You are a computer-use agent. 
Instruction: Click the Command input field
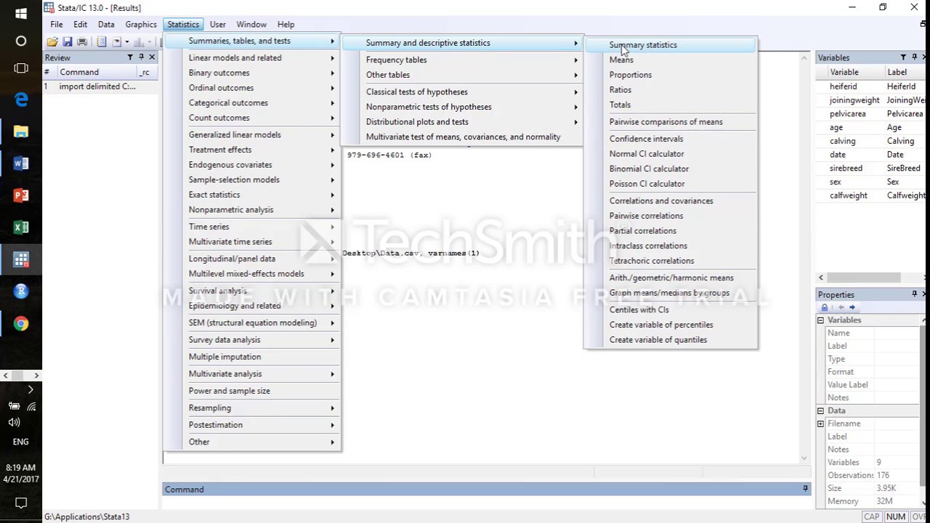coord(487,503)
